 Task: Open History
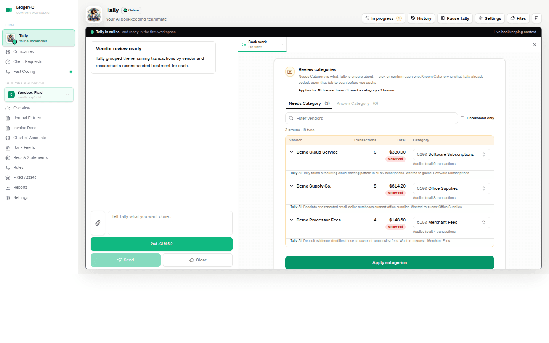pos(421,18)
